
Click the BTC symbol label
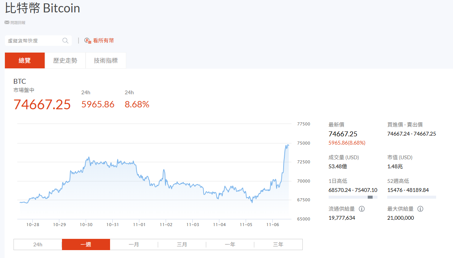click(x=20, y=81)
